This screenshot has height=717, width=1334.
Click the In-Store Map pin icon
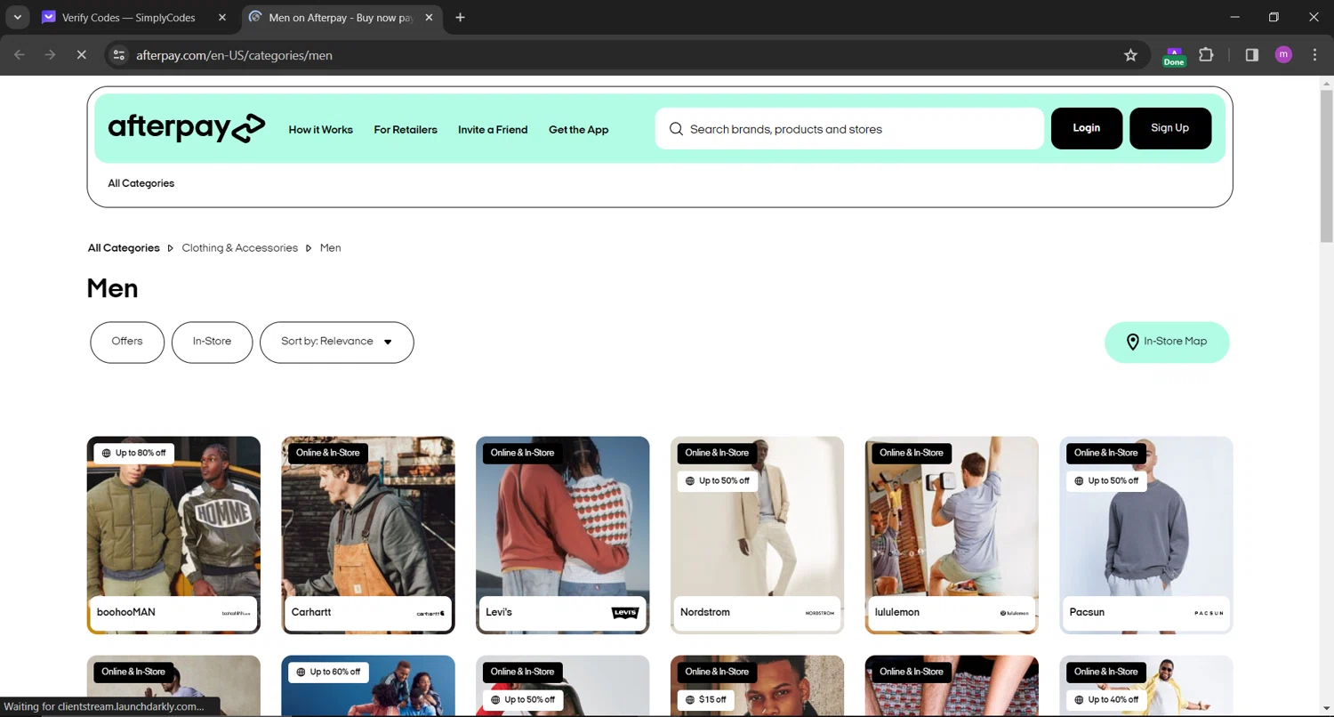coord(1132,342)
